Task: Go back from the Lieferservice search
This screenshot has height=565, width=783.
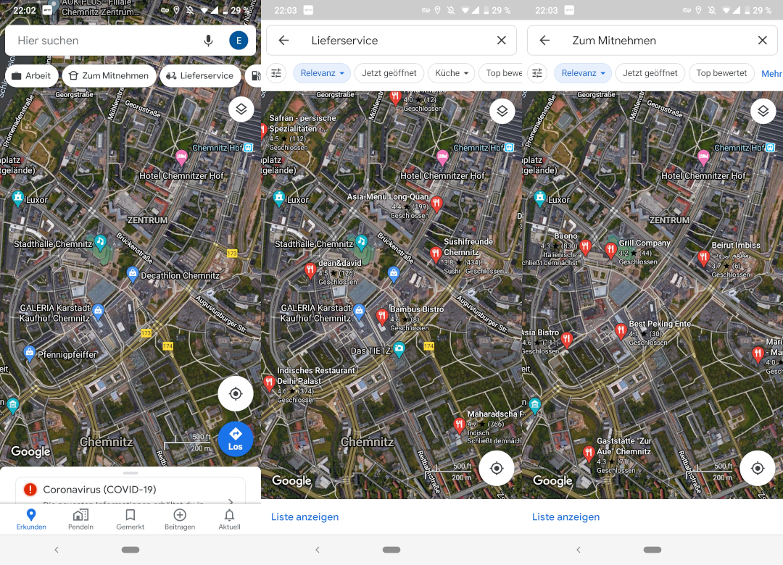Action: pos(283,41)
